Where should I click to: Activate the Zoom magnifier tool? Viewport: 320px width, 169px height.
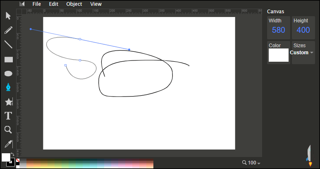coord(8,130)
